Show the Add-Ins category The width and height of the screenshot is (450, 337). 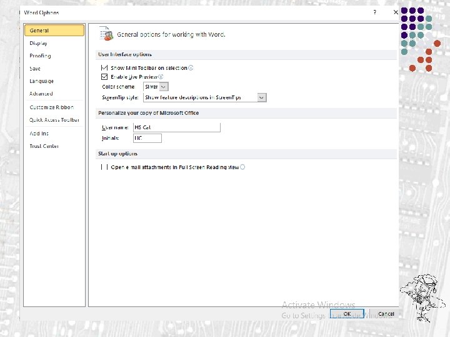tap(39, 134)
